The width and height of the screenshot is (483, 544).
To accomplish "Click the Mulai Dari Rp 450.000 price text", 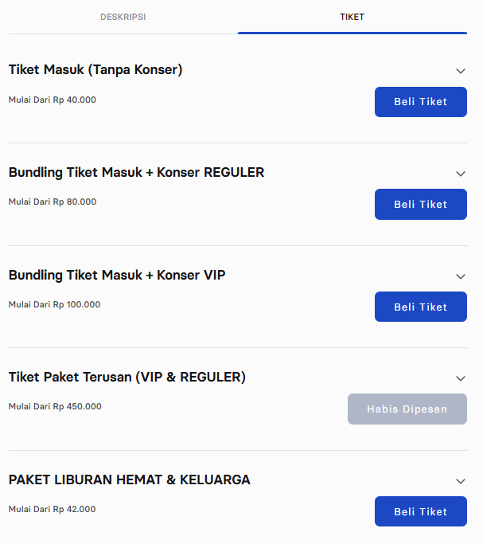I will (x=55, y=407).
